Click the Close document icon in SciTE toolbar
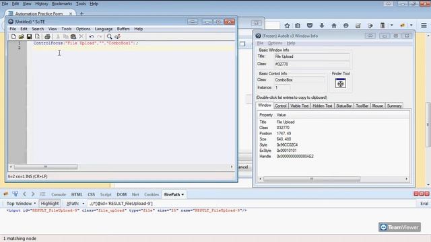This screenshot has width=431, height=242. pos(37,36)
